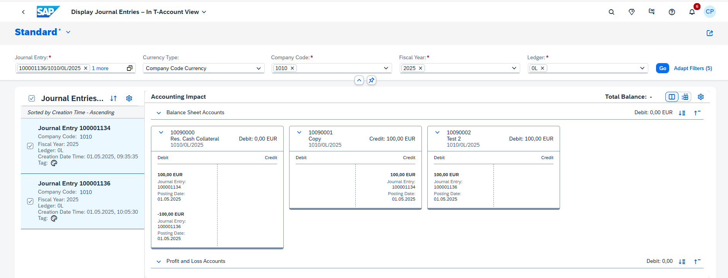The image size is (728, 278).
Task: Open Company Code 1010 link for entry 100001136
Action: pos(86,192)
